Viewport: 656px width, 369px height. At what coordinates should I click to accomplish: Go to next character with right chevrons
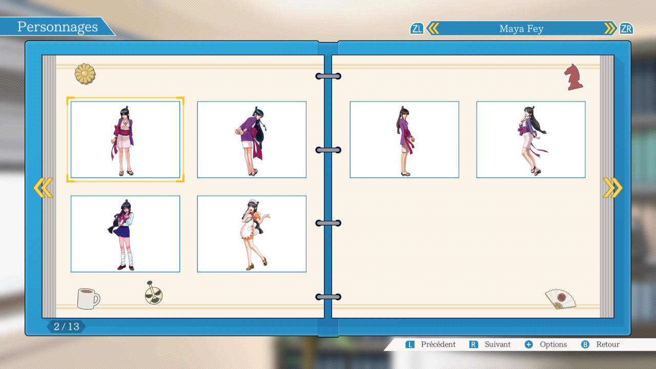(610, 29)
